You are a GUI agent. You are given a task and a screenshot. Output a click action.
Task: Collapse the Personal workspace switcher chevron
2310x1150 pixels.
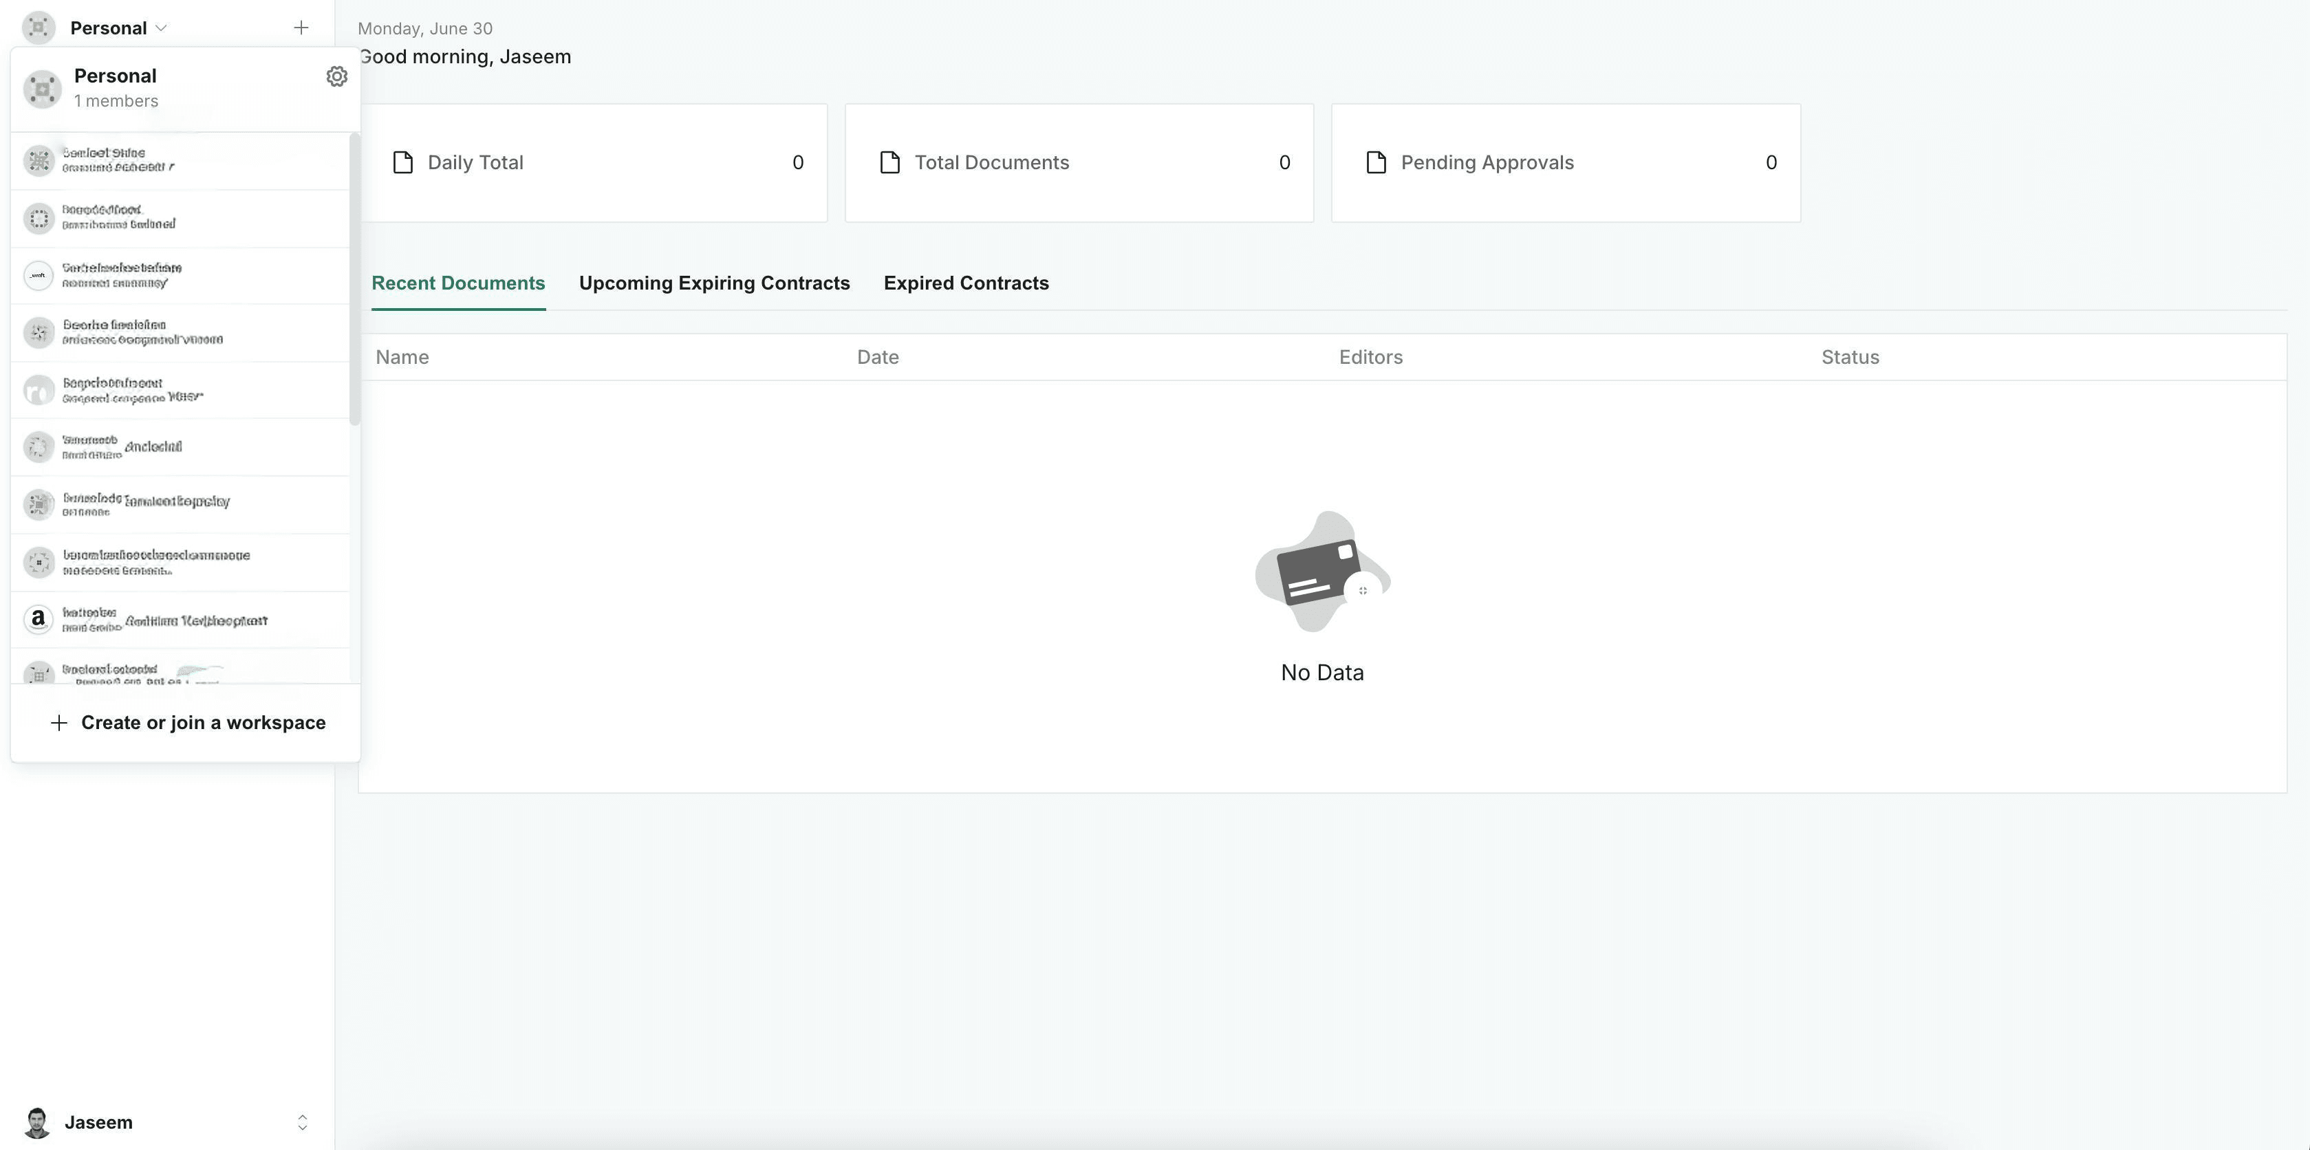click(x=162, y=28)
